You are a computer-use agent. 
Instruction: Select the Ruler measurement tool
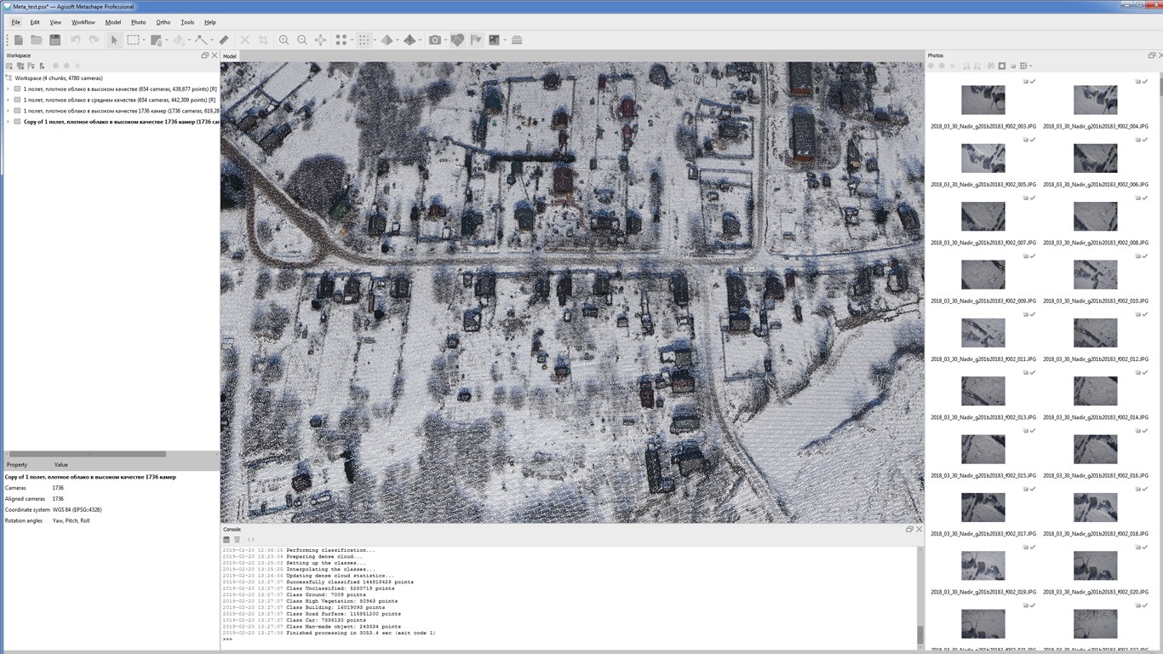tap(224, 40)
